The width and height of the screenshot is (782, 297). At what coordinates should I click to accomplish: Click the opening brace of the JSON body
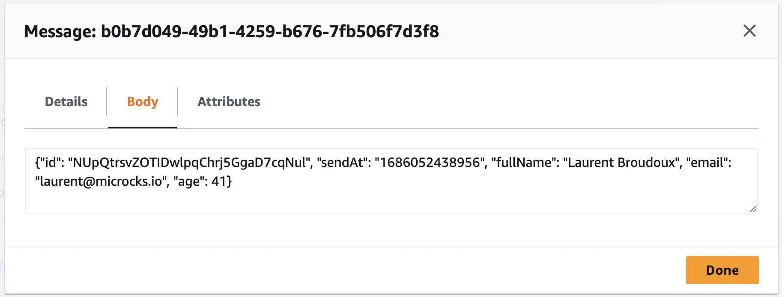(x=37, y=163)
